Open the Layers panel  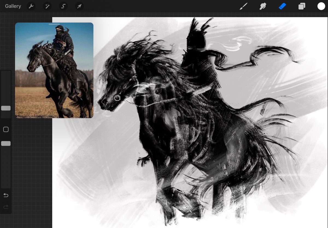click(302, 6)
